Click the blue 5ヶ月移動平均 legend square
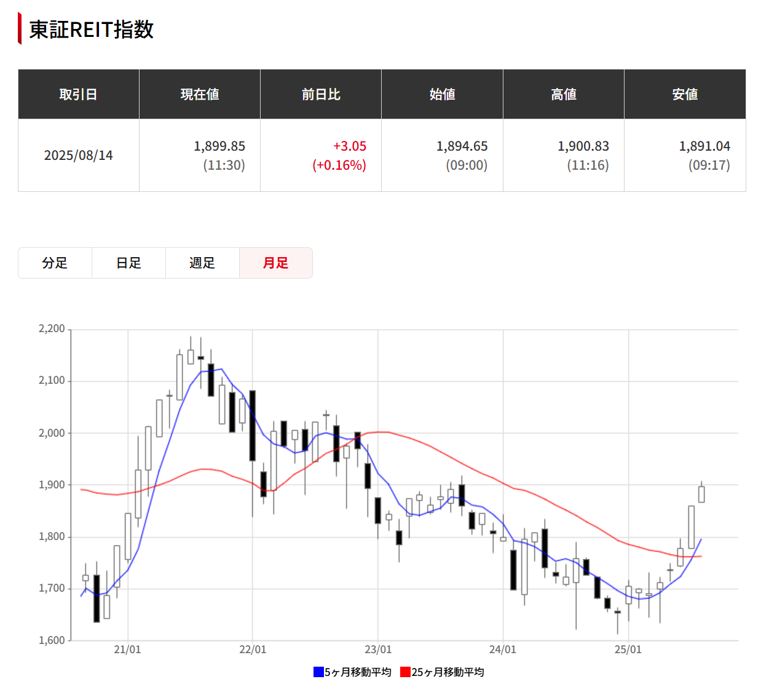The width and height of the screenshot is (769, 687). (317, 672)
